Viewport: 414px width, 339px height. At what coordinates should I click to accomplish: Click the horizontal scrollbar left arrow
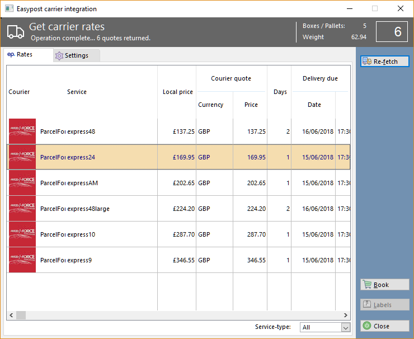pos(11,315)
